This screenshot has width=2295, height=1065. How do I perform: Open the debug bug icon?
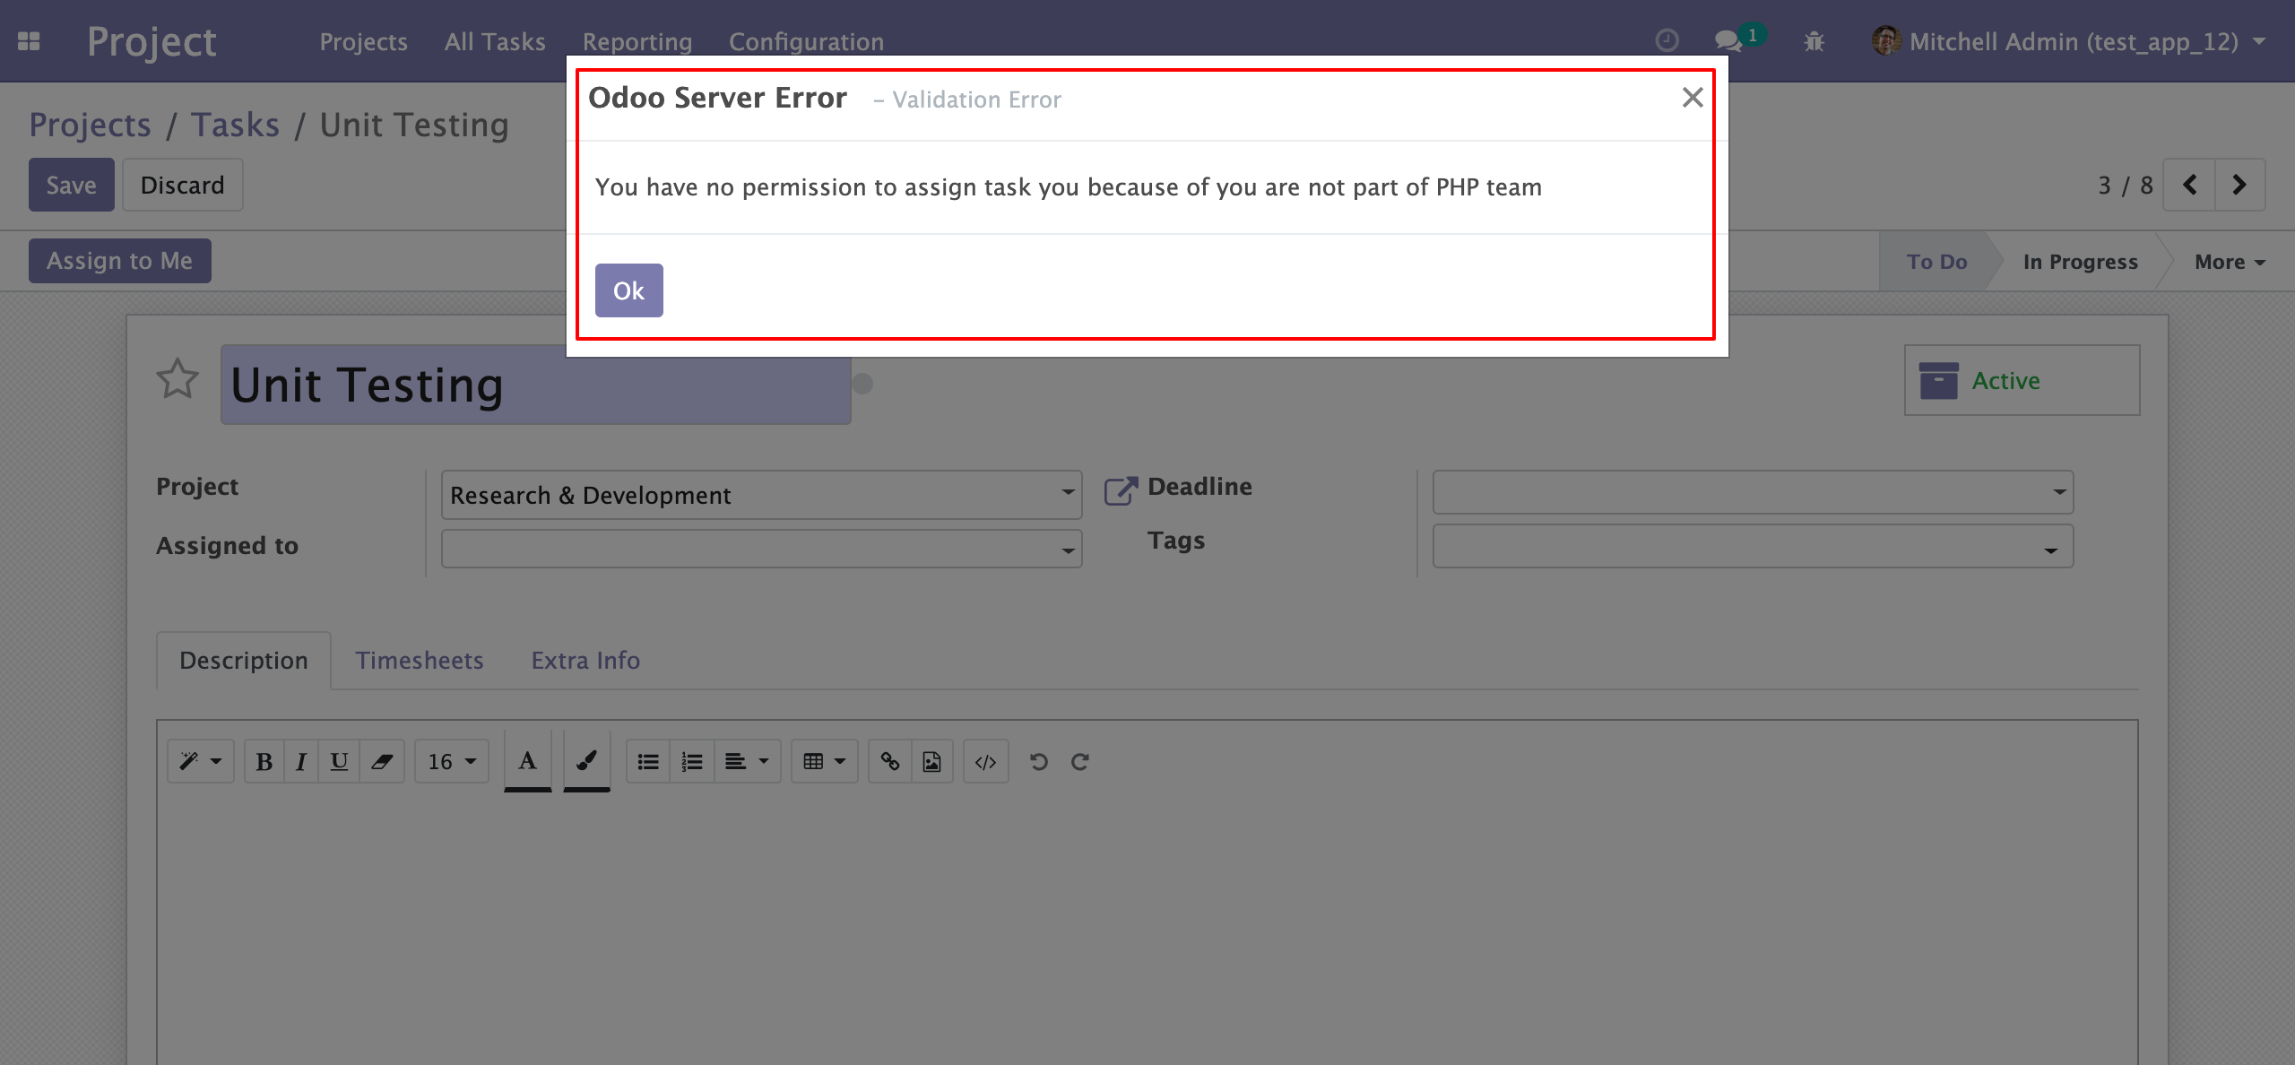(x=1814, y=41)
